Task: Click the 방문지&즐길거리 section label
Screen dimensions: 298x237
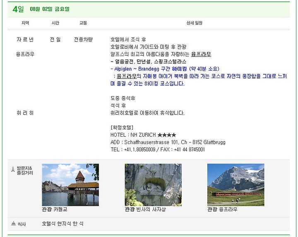Action: tap(25, 171)
